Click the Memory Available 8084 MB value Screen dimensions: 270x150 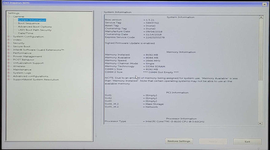[152, 58]
